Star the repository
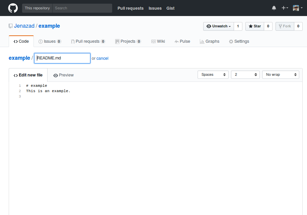307x215 pixels. (x=255, y=26)
